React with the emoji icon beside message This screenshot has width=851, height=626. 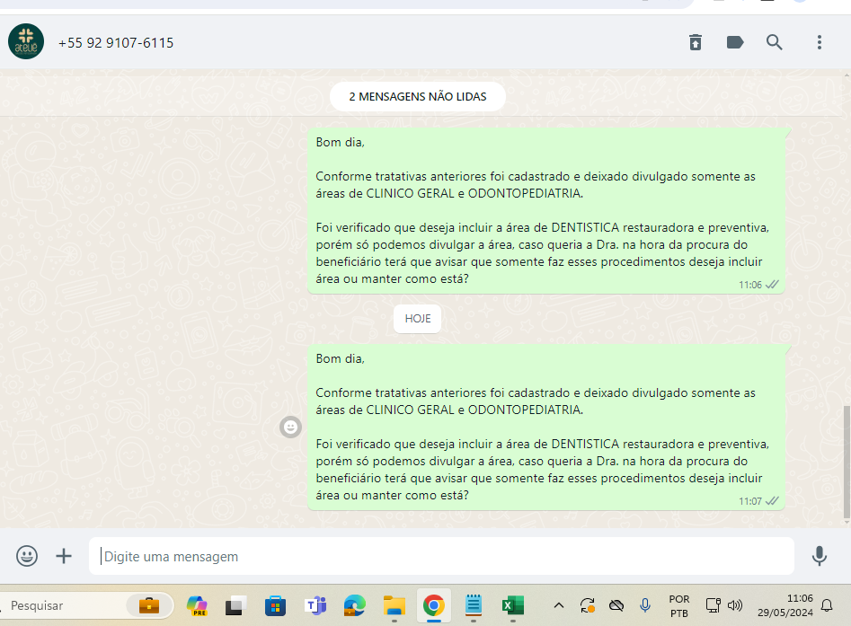pyautogui.click(x=290, y=427)
